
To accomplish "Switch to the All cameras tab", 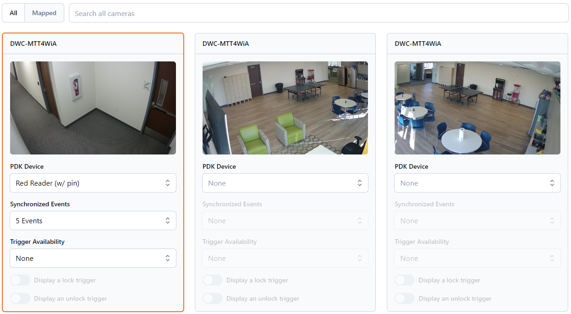I will [x=13, y=13].
